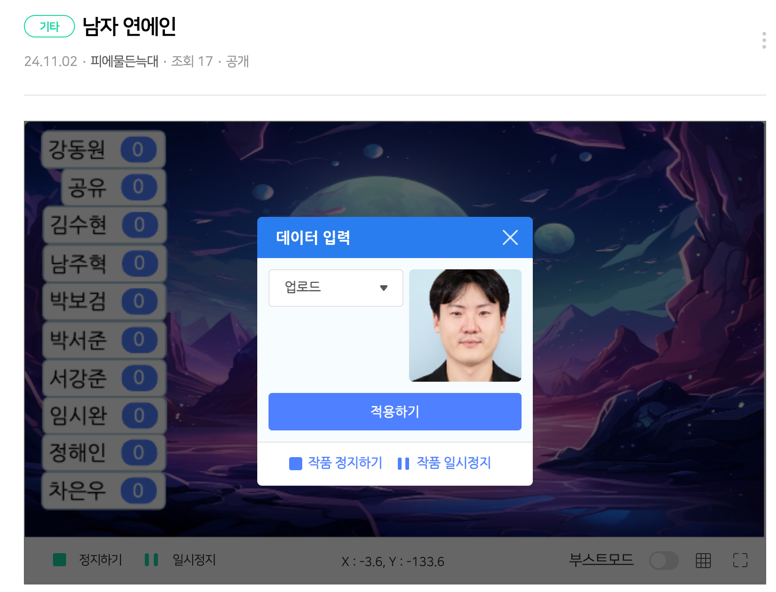Show the coordinate grid icon

(703, 560)
